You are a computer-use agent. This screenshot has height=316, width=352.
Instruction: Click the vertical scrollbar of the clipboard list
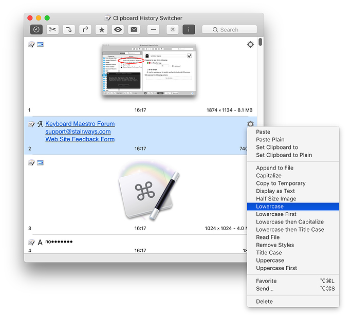pos(260,42)
